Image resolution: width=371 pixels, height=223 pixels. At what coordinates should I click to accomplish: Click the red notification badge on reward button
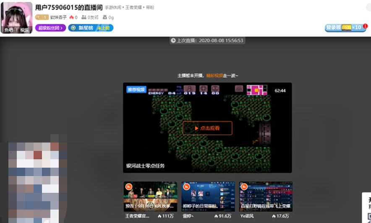pyautogui.click(x=365, y=26)
